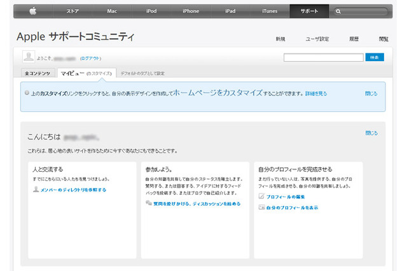Click the info icon in blue banner
The width and height of the screenshot is (407, 271).
(27, 93)
